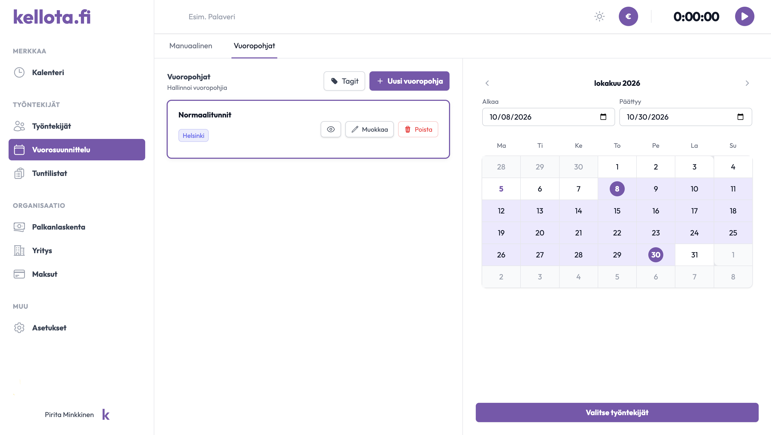The height and width of the screenshot is (435, 771).
Task: Create a new shift template with Uusi vuoropohja
Action: (409, 81)
